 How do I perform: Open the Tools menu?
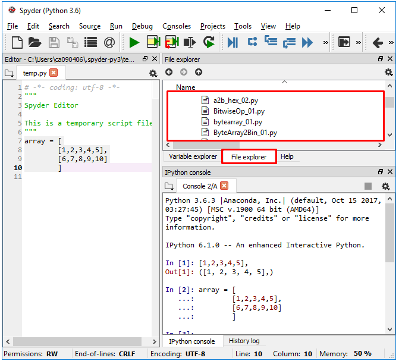(x=243, y=26)
